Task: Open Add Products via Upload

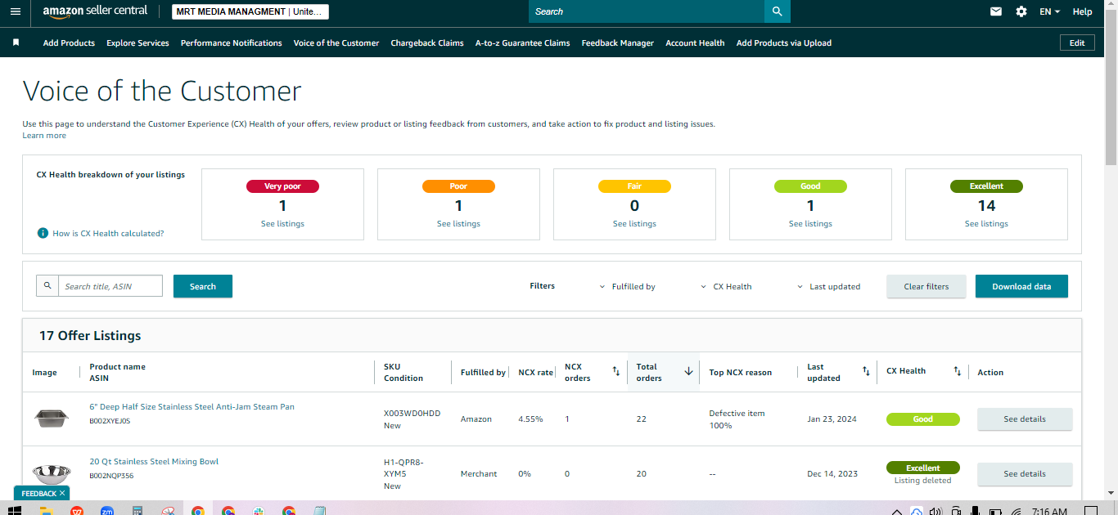Action: 784,43
